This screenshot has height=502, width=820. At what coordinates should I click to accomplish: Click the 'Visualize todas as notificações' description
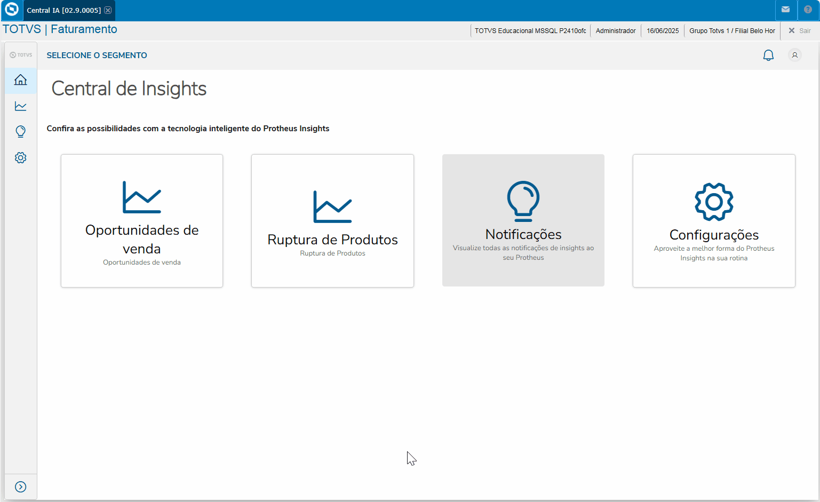[x=523, y=253]
